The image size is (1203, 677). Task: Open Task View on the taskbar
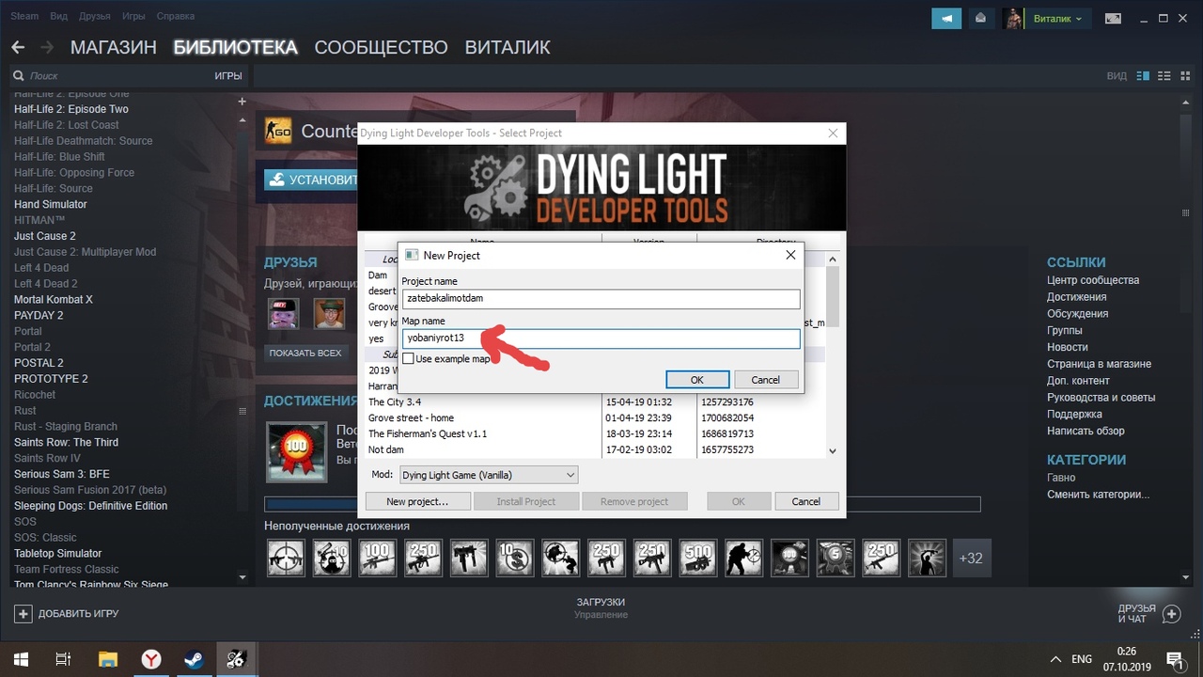coord(63,659)
